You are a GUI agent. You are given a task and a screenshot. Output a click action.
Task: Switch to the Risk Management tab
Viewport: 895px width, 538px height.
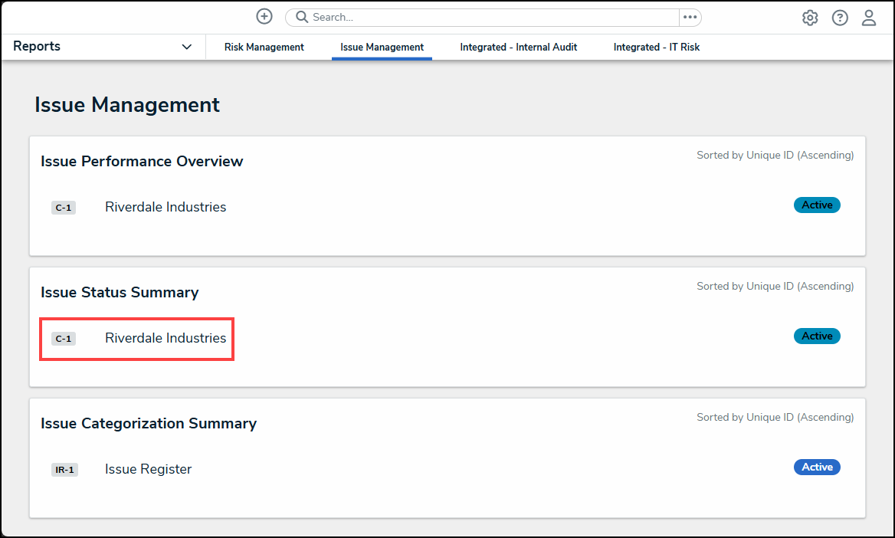pos(264,47)
